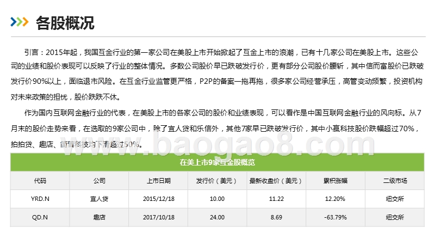Select the 代码 column header
Screen dimensions: 435x245
pyautogui.click(x=40, y=181)
